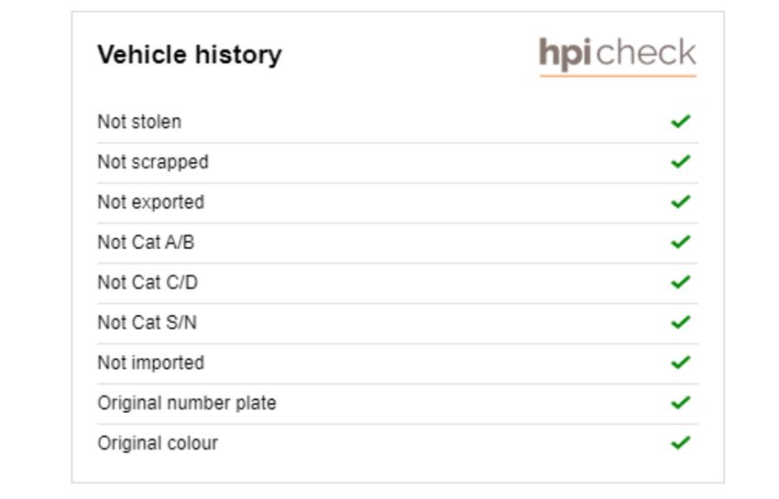
Task: Select the Not Cat C/D text
Action: 148,283
